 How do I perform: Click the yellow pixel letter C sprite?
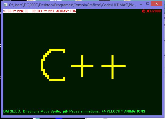(x=53, y=65)
